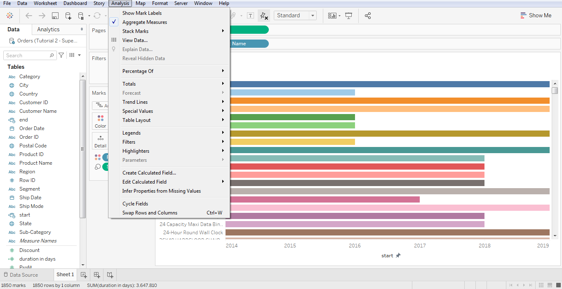Click the share workbook icon
The image size is (562, 289).
point(368,16)
